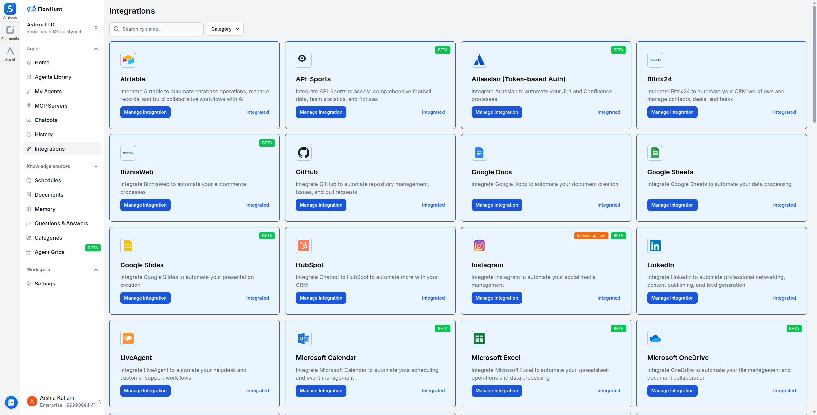The height and width of the screenshot is (415, 817).
Task: Click the search magnifier icon
Action: (x=116, y=29)
